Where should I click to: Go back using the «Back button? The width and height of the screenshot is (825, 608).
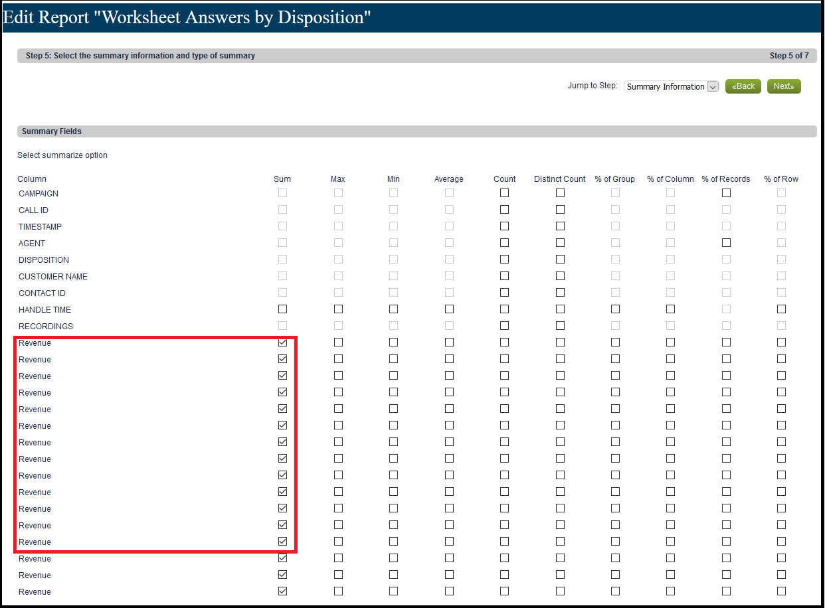(743, 86)
